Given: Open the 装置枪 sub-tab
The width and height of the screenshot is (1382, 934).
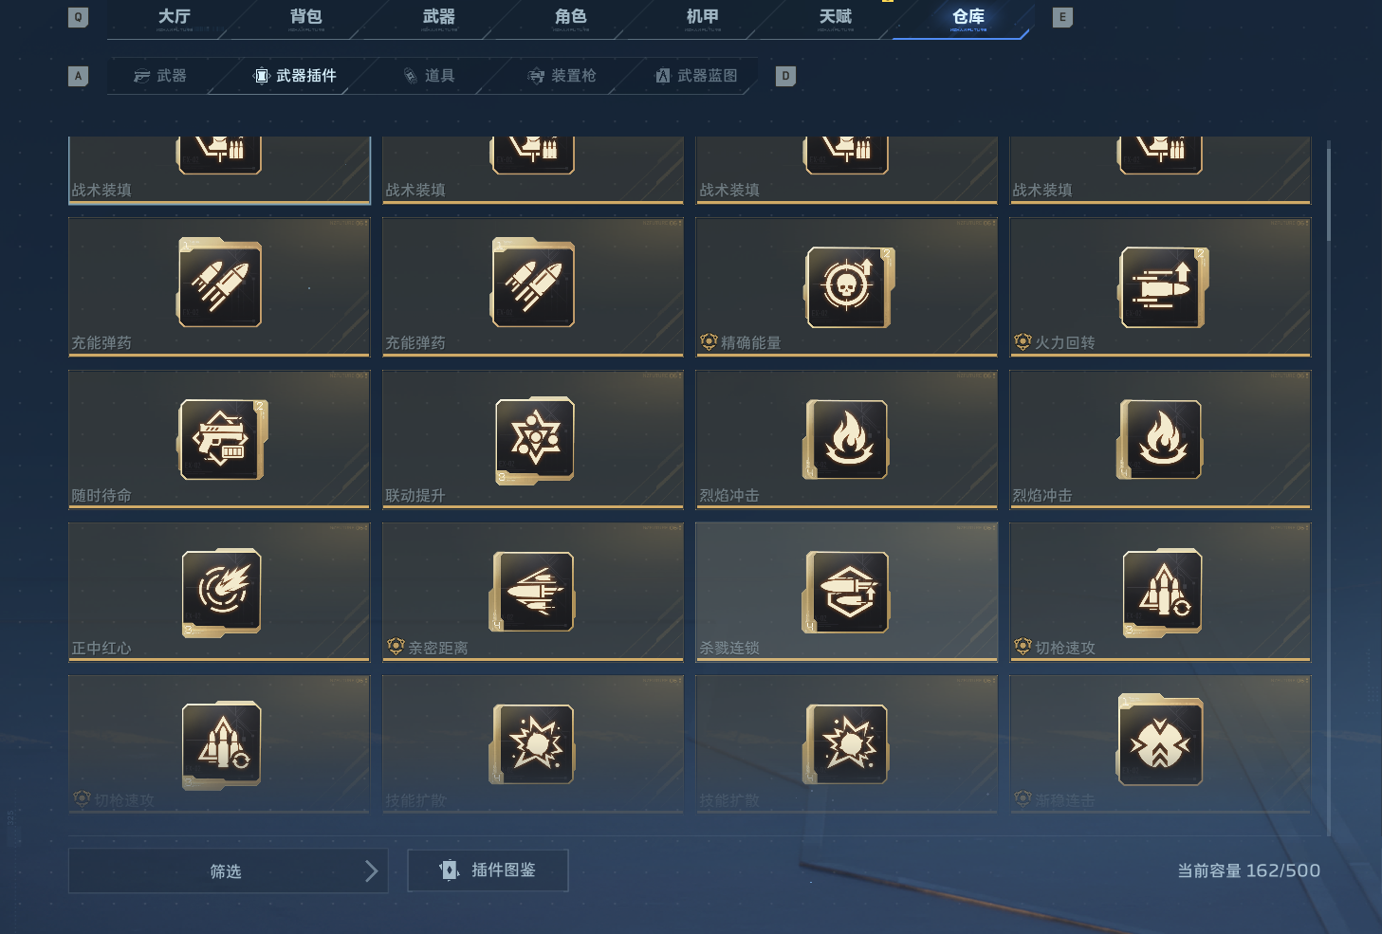Looking at the screenshot, I should 562,76.
